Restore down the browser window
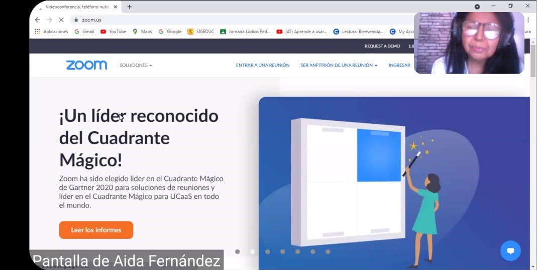Viewport: 538px width, 270px height. click(510, 6)
